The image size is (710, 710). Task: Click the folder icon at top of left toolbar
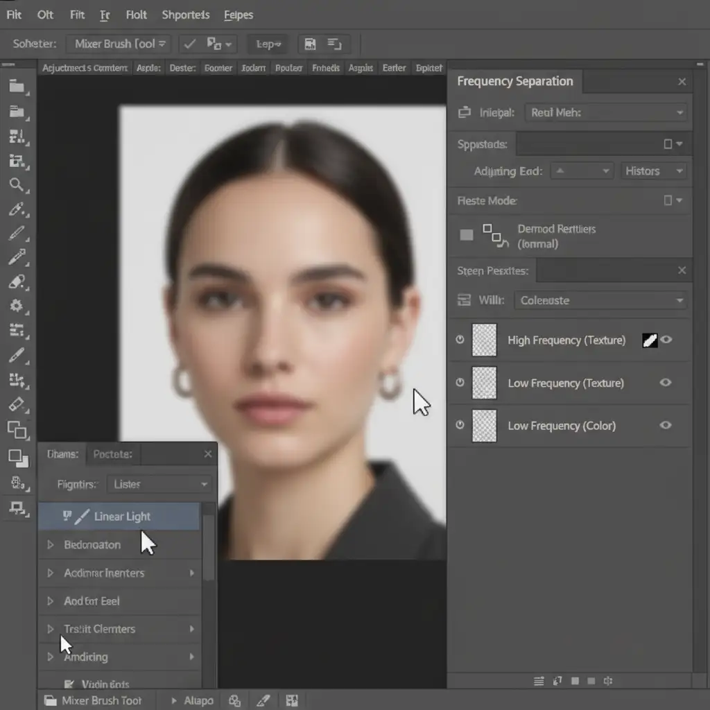(17, 87)
